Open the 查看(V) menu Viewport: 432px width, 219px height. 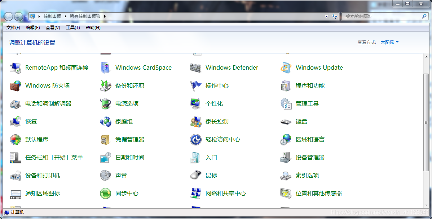coord(52,28)
